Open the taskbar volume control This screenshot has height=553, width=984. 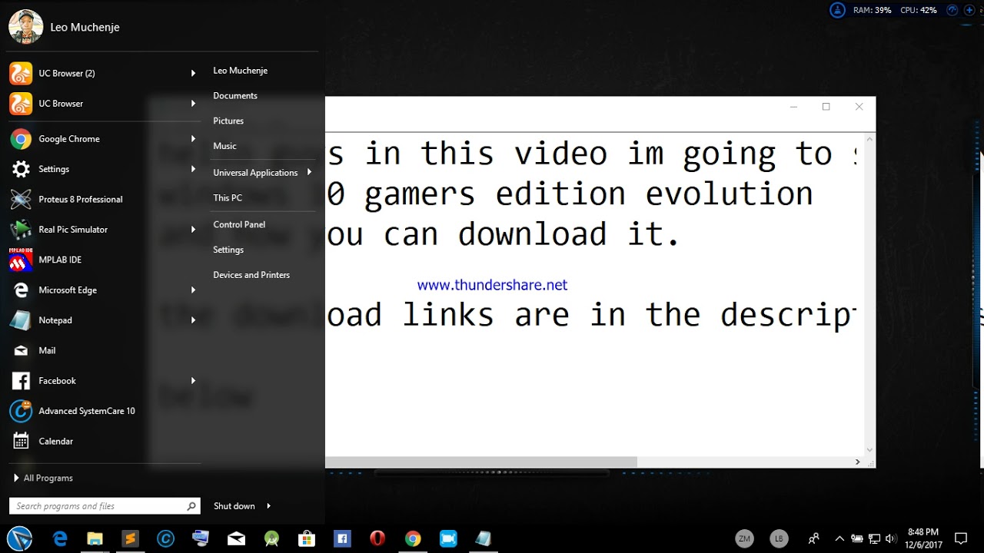pos(891,538)
